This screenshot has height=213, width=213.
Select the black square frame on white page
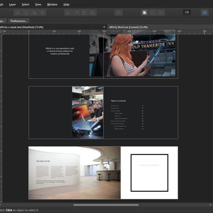pyautogui.click(x=149, y=173)
